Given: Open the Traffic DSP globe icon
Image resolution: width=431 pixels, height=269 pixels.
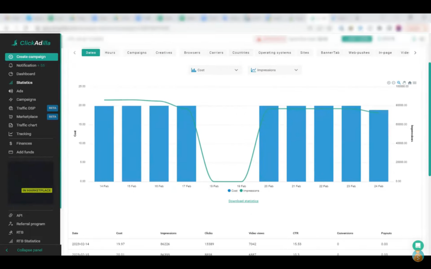Looking at the screenshot, I should tap(11, 108).
